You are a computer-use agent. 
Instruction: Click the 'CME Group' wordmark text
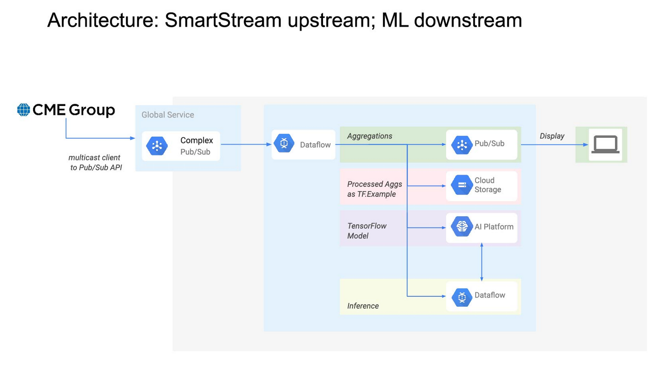[74, 110]
